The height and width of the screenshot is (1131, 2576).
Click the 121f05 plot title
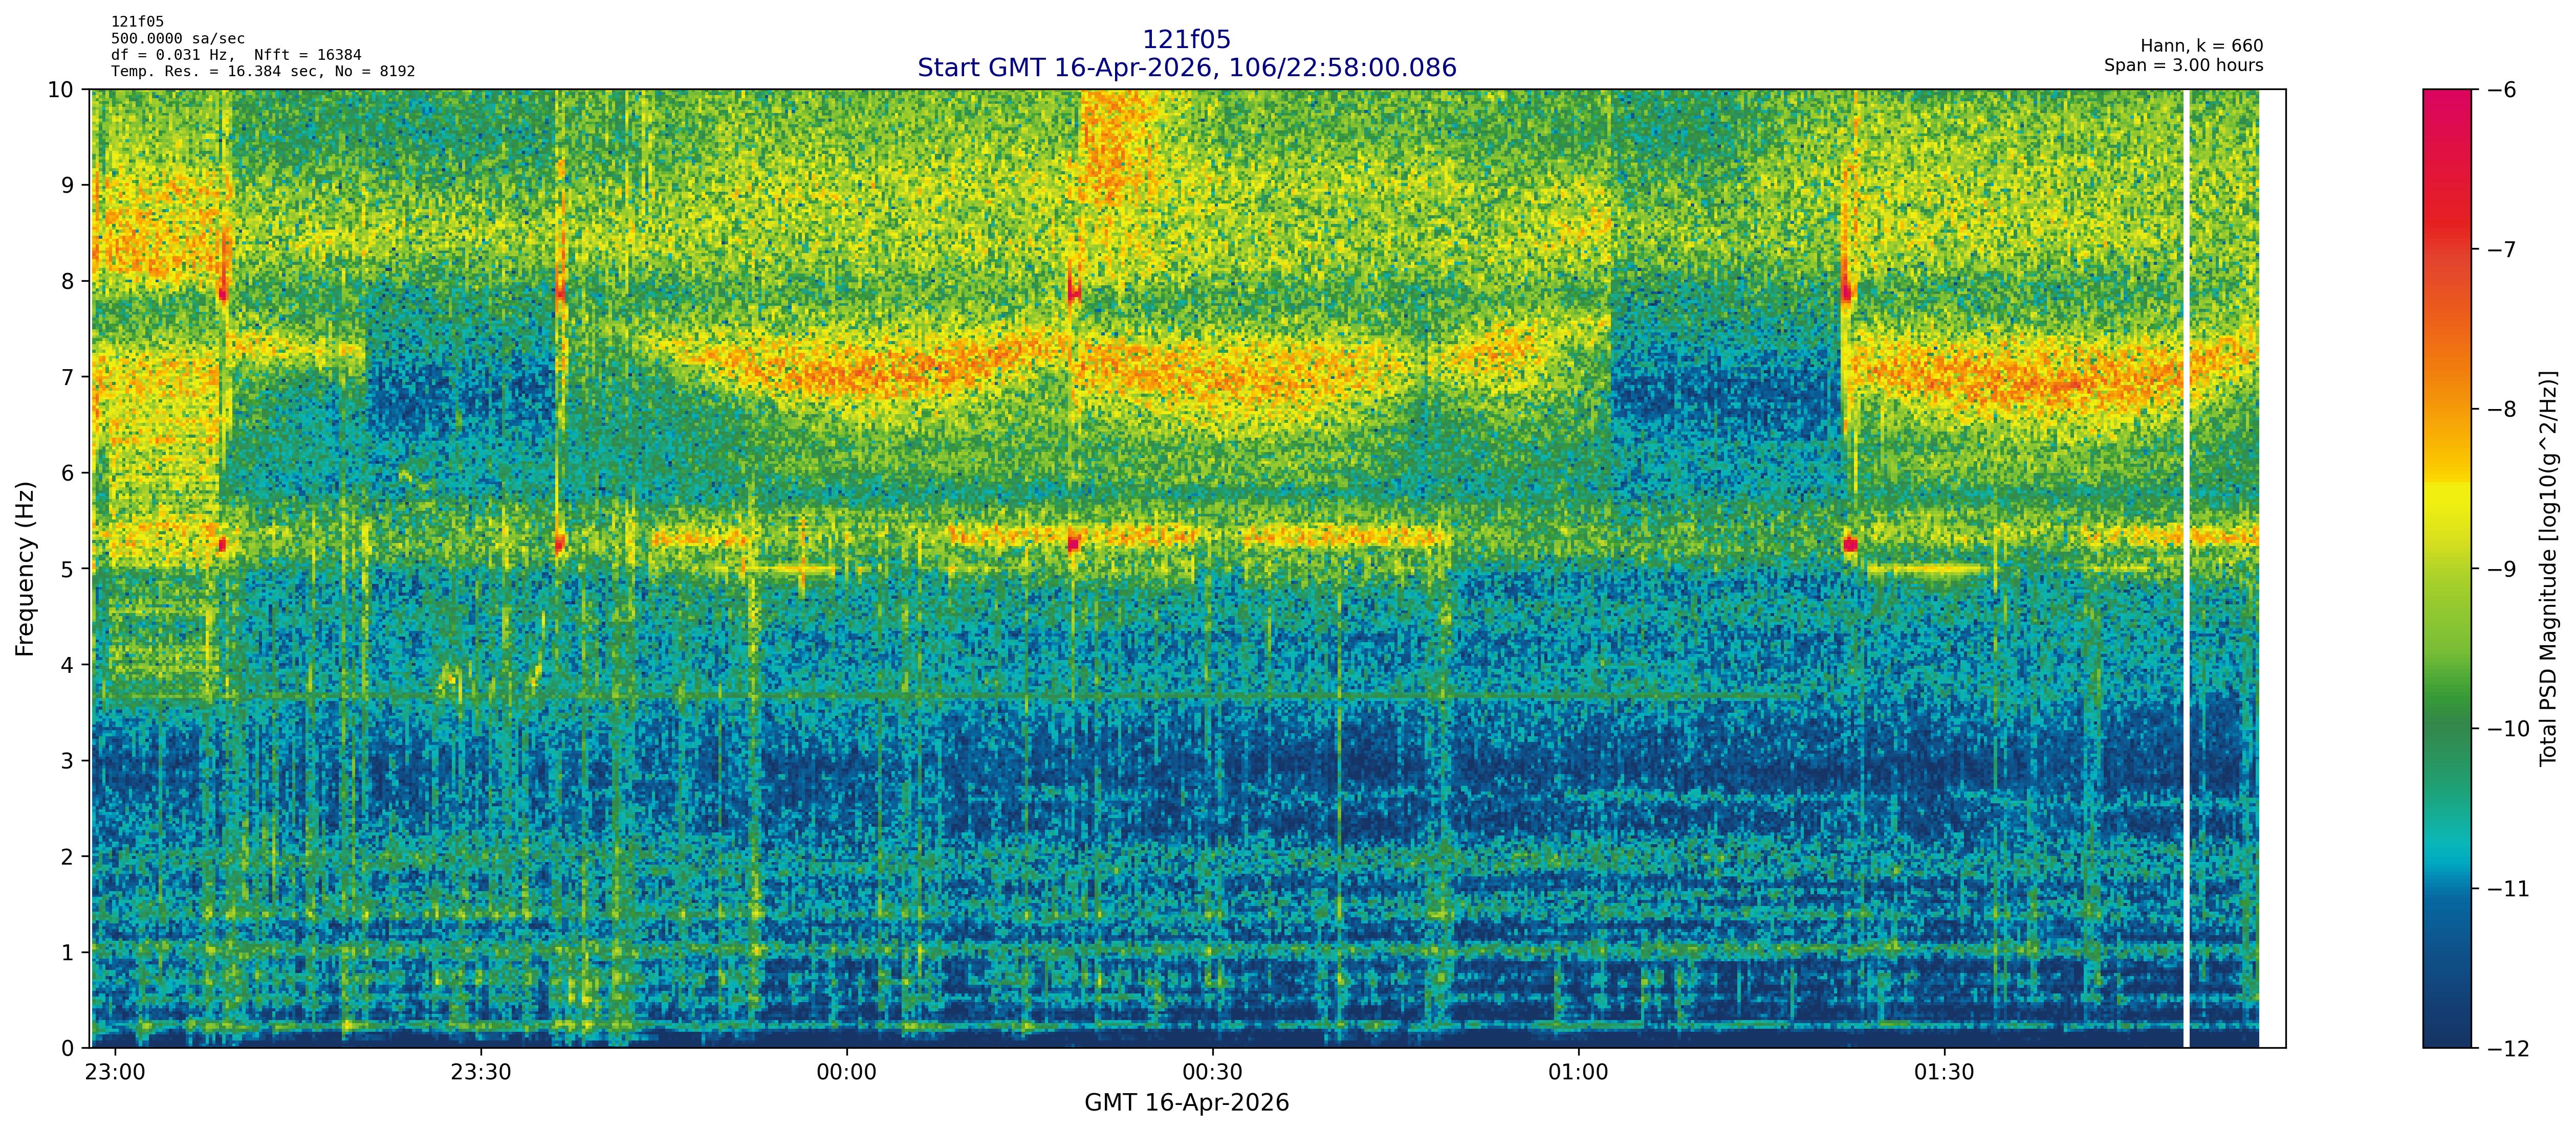point(1186,40)
